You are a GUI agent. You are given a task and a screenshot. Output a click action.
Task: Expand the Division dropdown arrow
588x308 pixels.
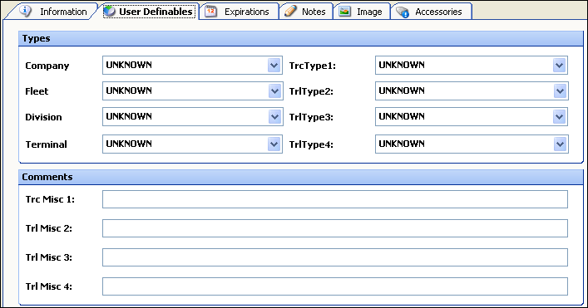tap(274, 117)
